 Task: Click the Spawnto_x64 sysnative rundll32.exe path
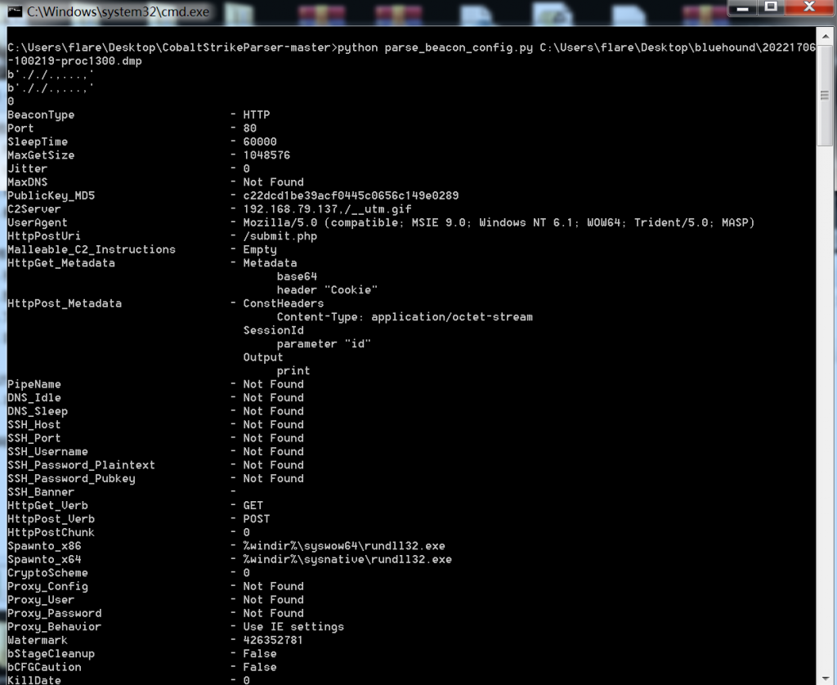point(347,560)
